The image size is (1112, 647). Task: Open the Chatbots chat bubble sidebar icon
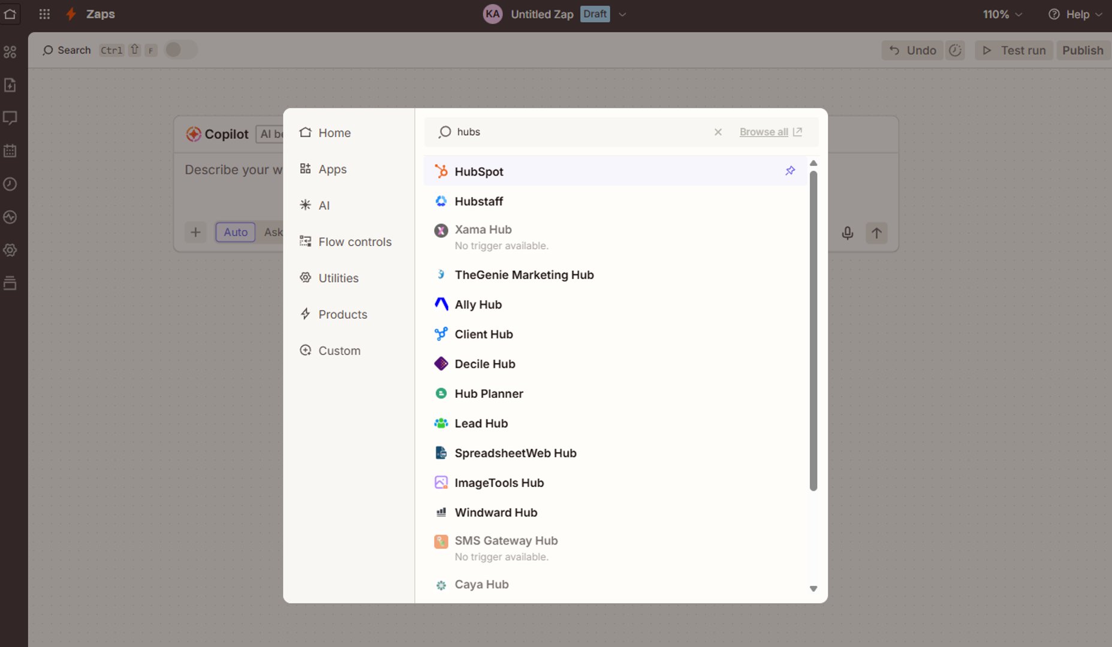[x=10, y=117]
